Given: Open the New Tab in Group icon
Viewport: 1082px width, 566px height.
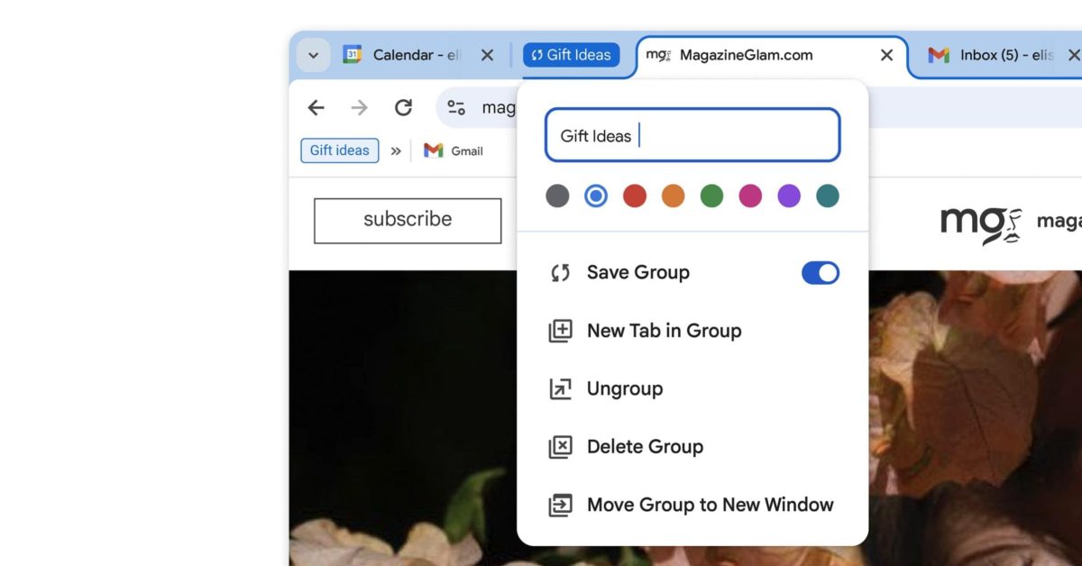Looking at the screenshot, I should [561, 331].
